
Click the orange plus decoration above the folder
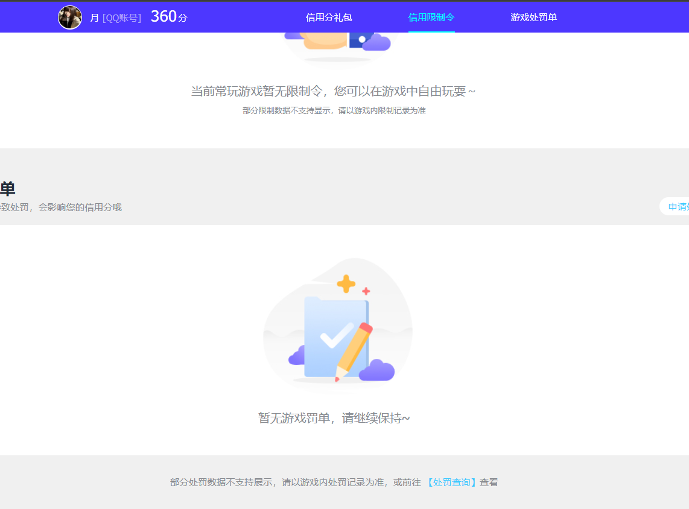coord(346,283)
